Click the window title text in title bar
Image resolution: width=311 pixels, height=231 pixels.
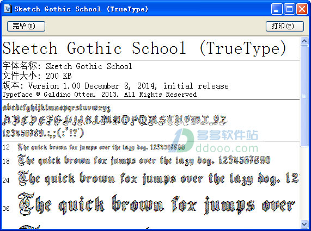pos(81,9)
